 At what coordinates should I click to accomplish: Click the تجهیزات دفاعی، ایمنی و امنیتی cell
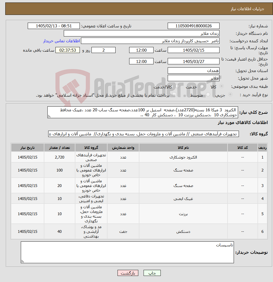point(91,199)
